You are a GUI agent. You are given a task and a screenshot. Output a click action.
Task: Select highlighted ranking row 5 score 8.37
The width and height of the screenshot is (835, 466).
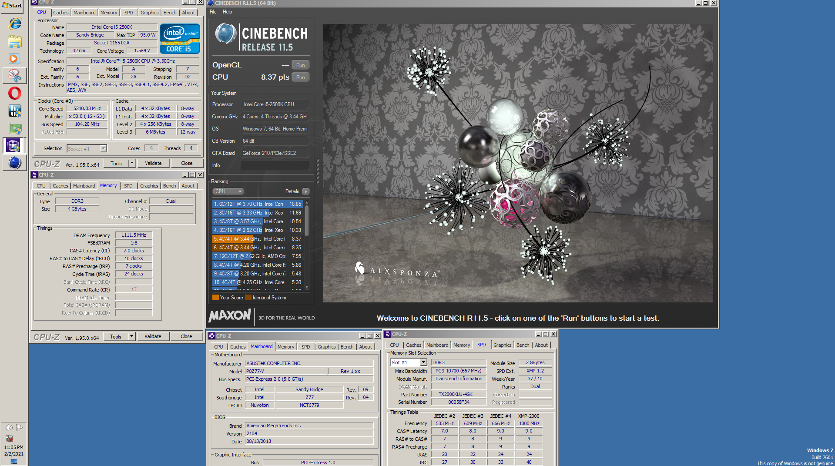coord(258,239)
